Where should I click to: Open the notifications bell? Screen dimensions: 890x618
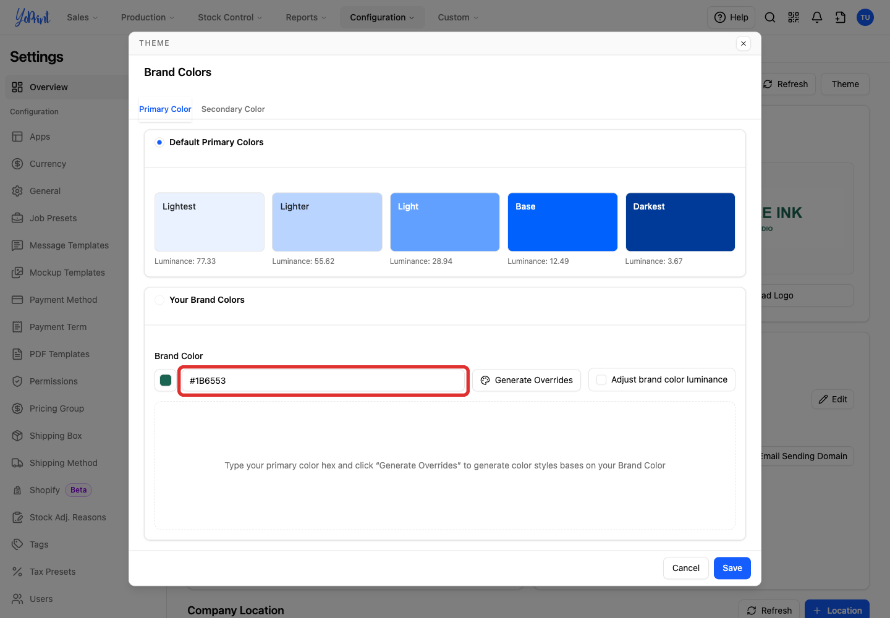click(817, 17)
